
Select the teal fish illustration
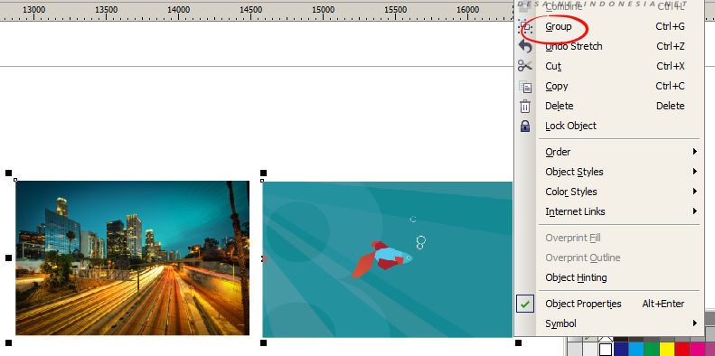pyautogui.click(x=387, y=259)
